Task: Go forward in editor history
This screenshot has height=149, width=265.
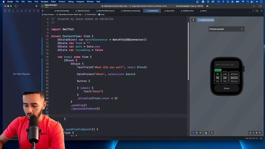Action: point(49,11)
